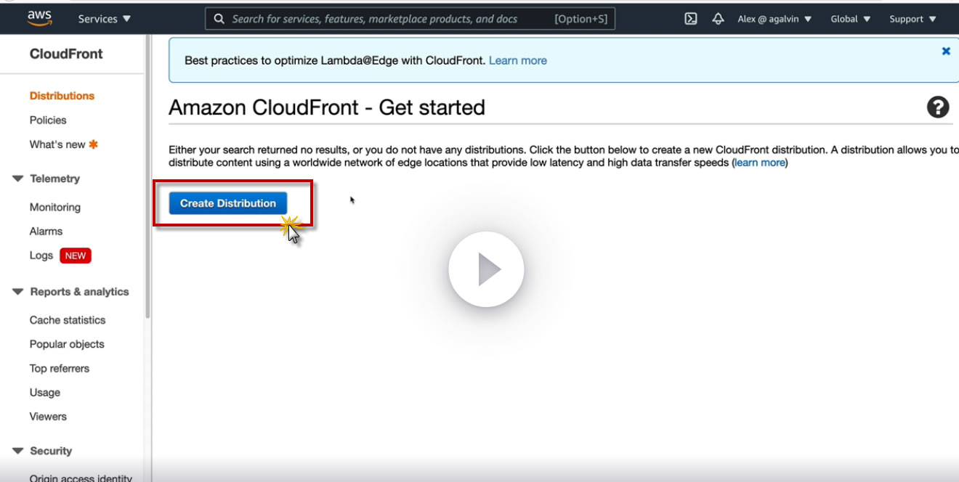Click the Create Distribution button
Image resolution: width=959 pixels, height=482 pixels.
tap(228, 203)
